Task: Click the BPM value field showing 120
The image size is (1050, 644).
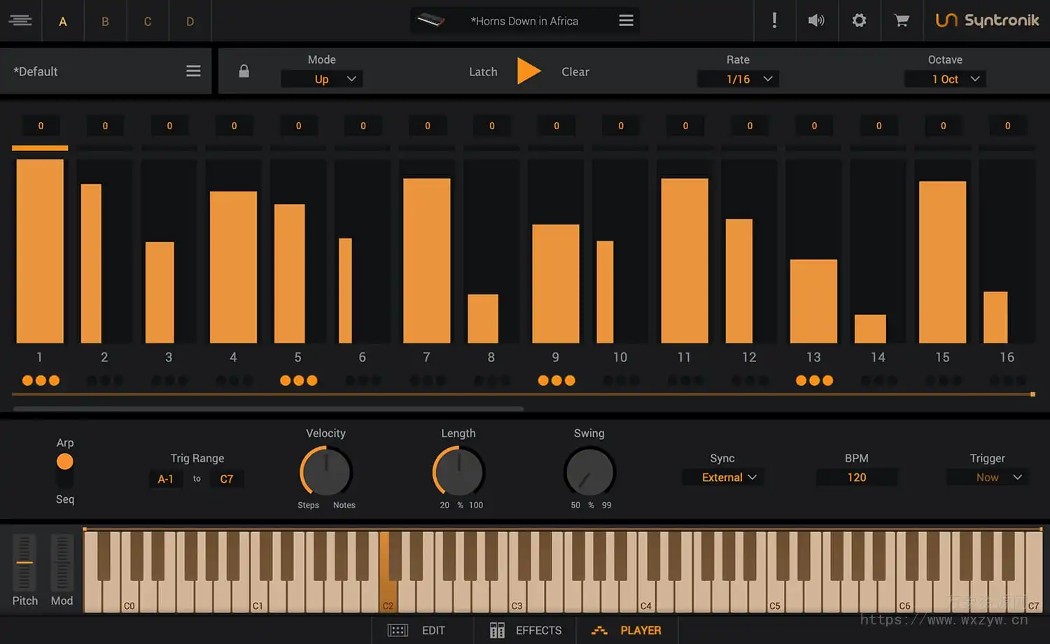Action: click(856, 477)
